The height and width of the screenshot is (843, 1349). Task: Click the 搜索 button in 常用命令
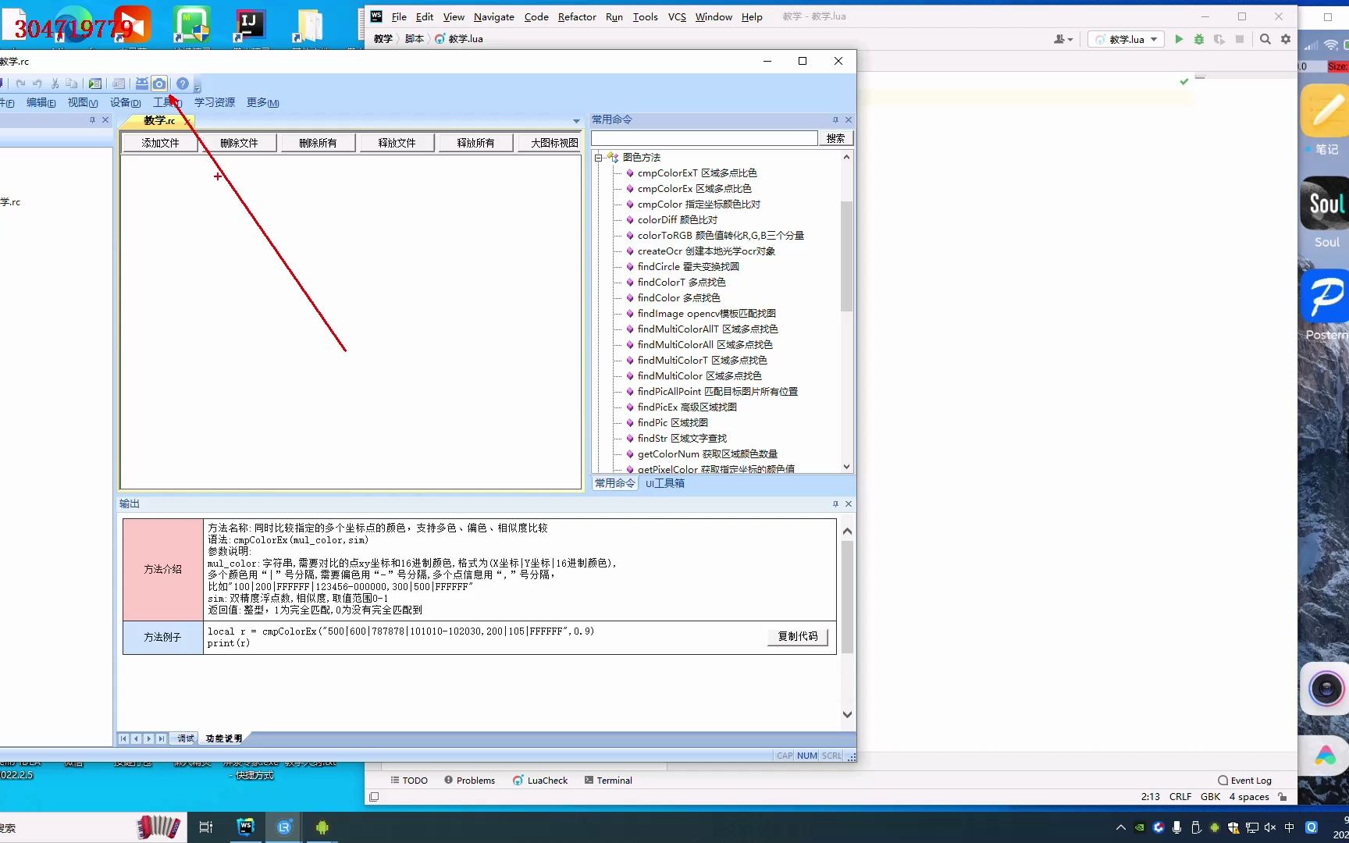[x=835, y=138]
